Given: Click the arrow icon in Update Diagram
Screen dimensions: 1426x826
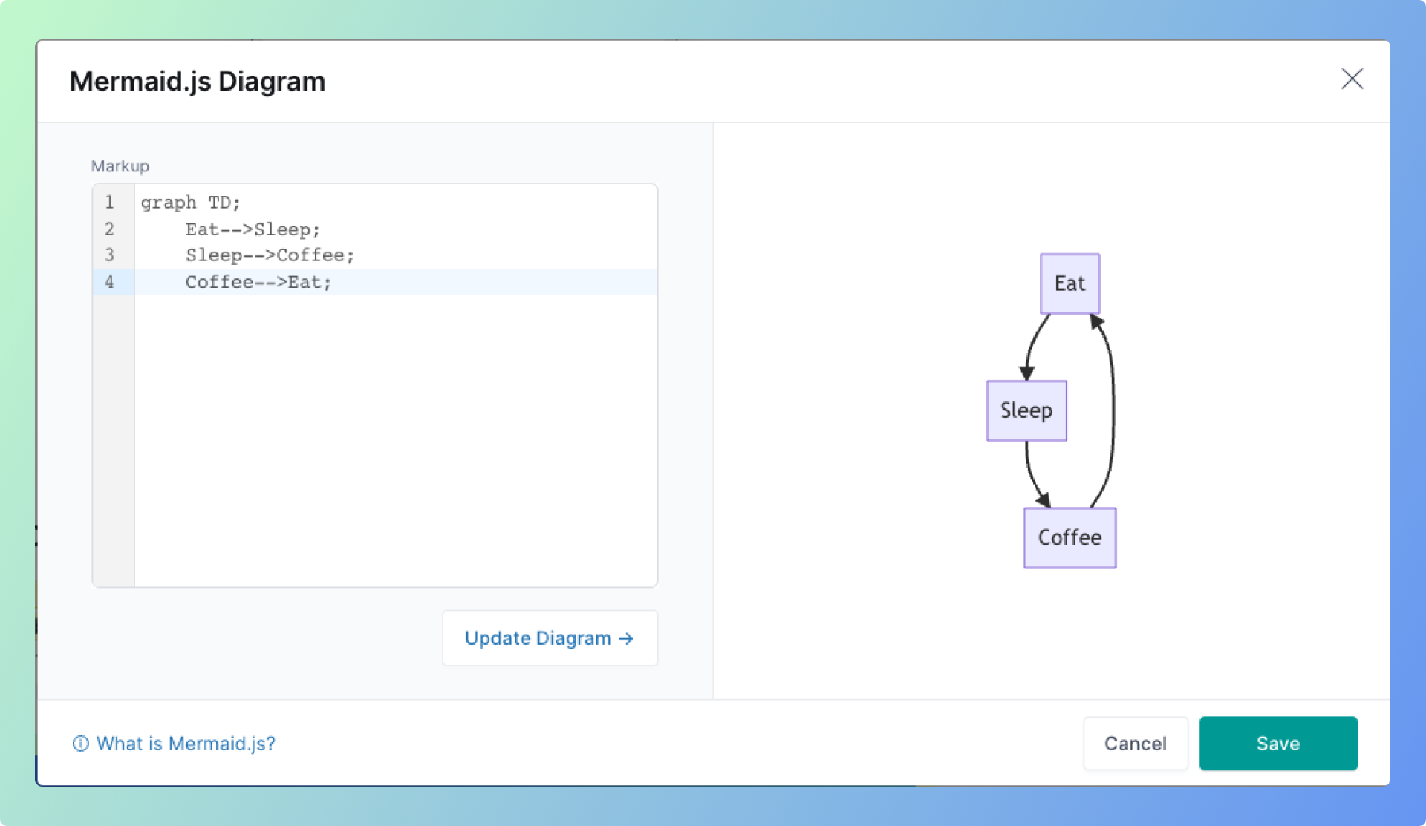Looking at the screenshot, I should point(626,638).
